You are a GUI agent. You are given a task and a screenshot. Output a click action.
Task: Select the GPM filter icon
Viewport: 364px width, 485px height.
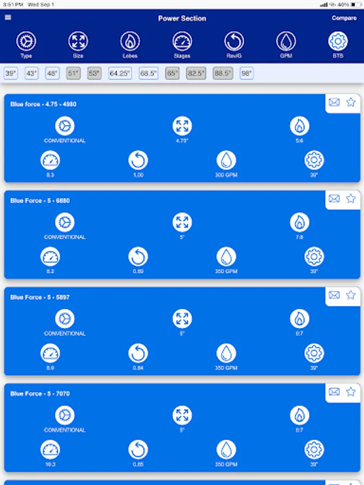[286, 41]
